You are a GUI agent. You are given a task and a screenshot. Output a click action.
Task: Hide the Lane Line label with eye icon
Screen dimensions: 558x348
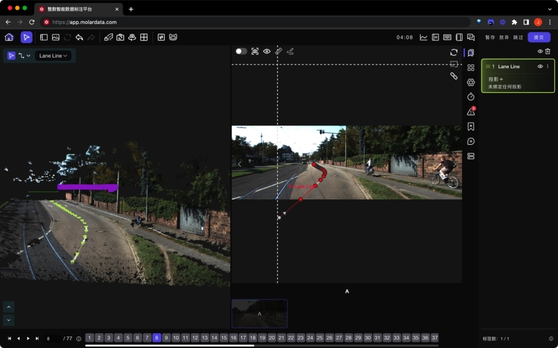coord(540,66)
